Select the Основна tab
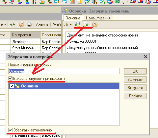Viewport: 158px width, 138px height. click(73, 18)
